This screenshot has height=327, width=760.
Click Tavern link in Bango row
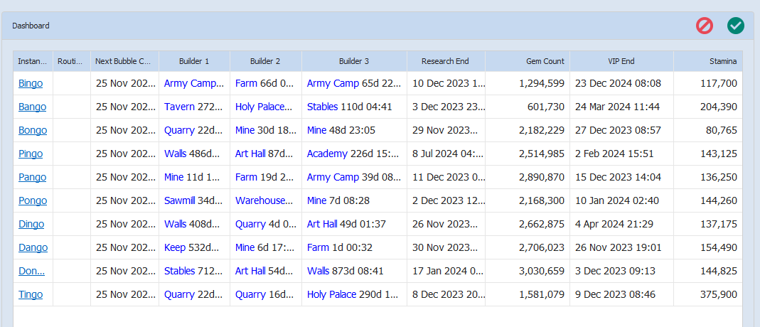[179, 107]
